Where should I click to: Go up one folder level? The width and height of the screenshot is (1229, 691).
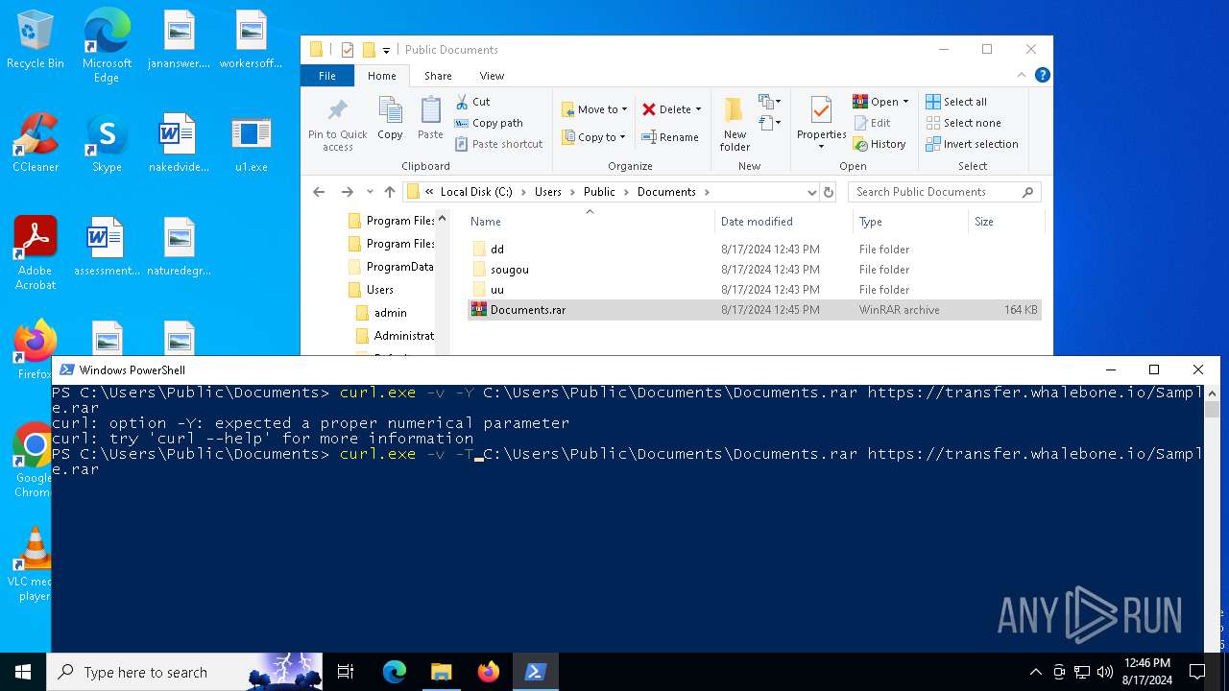pyautogui.click(x=390, y=192)
